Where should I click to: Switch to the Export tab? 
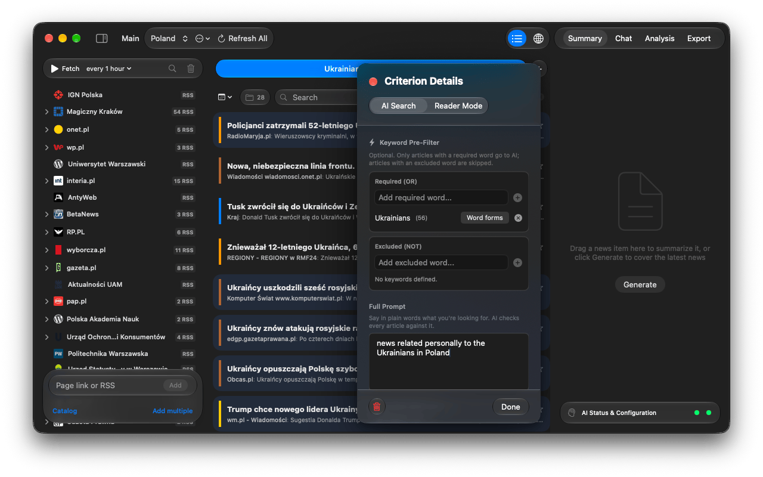(x=699, y=38)
